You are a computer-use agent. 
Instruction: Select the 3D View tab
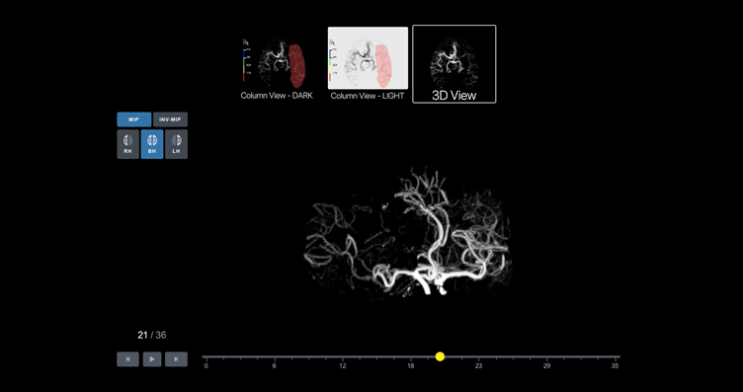click(x=454, y=64)
